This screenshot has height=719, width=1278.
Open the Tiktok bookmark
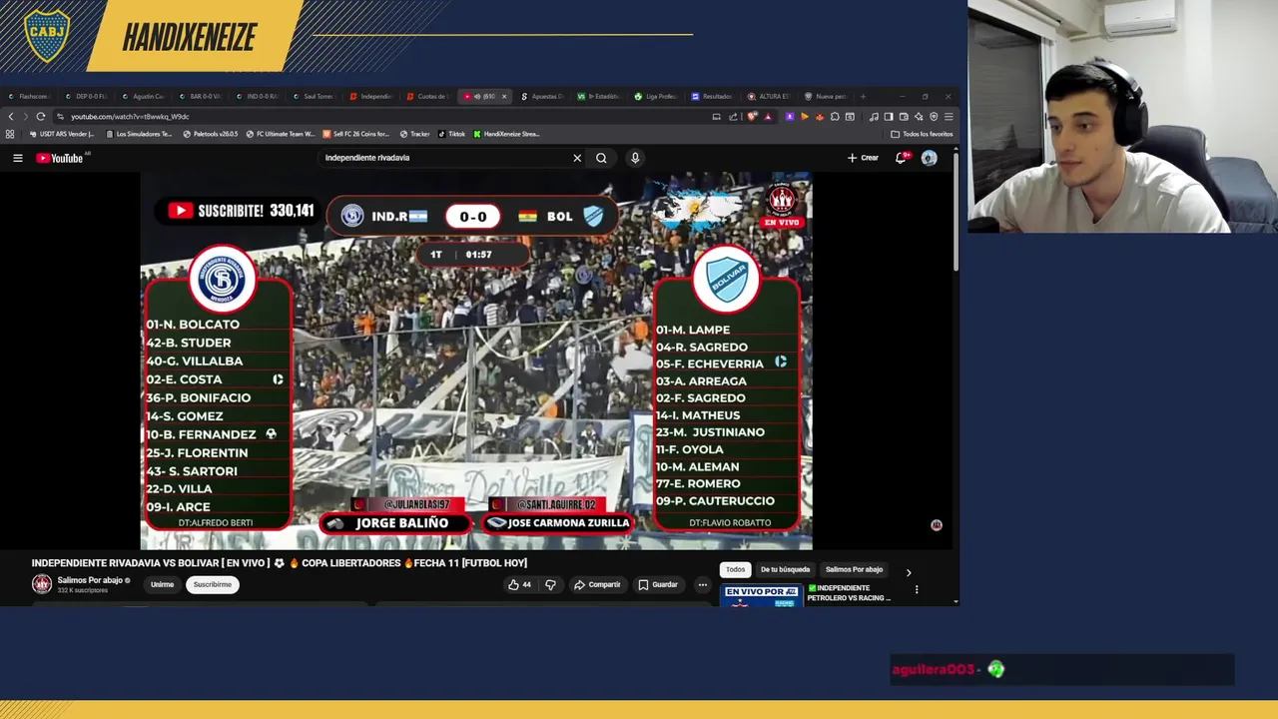coord(451,134)
